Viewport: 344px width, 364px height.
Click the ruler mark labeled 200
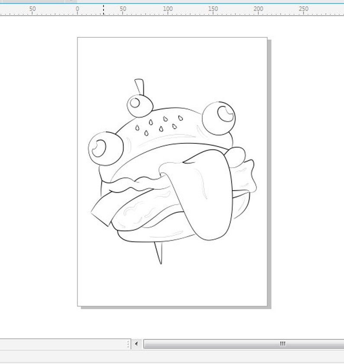pos(258,9)
